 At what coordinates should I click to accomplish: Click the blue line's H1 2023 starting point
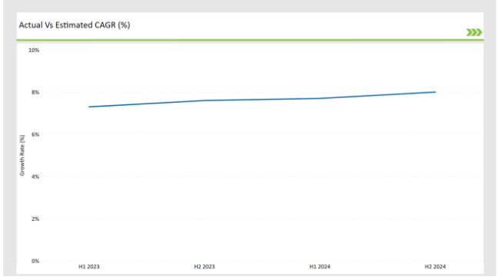click(x=89, y=107)
